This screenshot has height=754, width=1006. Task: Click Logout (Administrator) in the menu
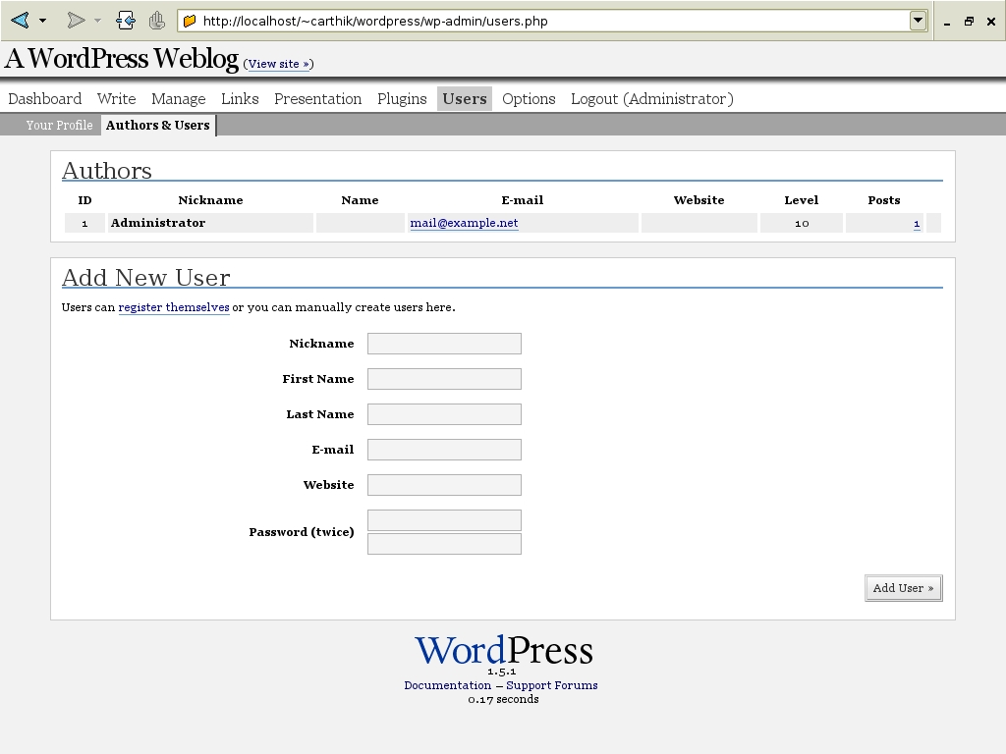coord(652,98)
